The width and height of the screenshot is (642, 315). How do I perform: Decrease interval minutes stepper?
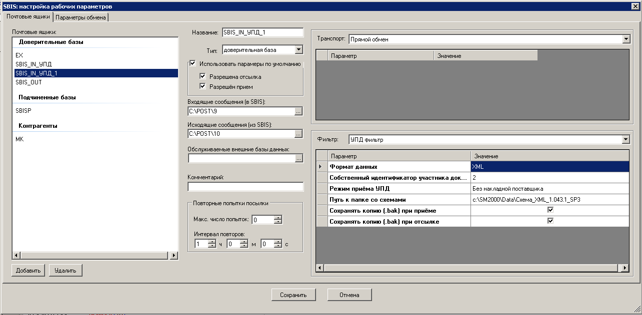coord(244,246)
